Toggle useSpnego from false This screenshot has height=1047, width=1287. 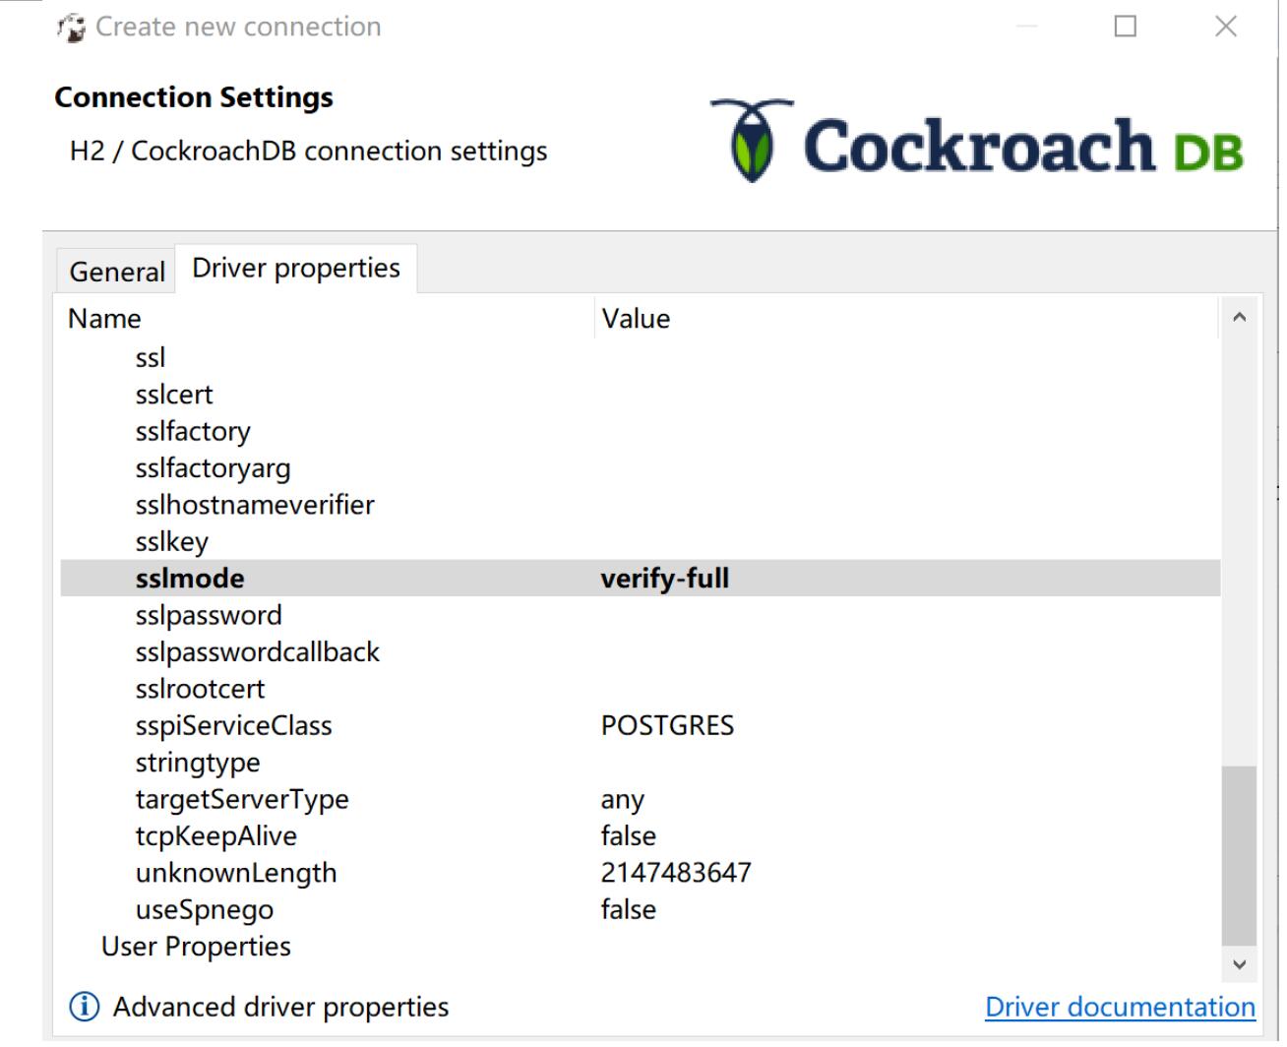tap(629, 909)
